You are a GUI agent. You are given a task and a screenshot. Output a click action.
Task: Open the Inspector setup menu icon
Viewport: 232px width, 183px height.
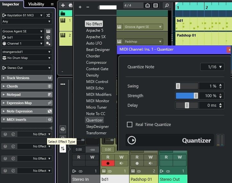[52, 4]
